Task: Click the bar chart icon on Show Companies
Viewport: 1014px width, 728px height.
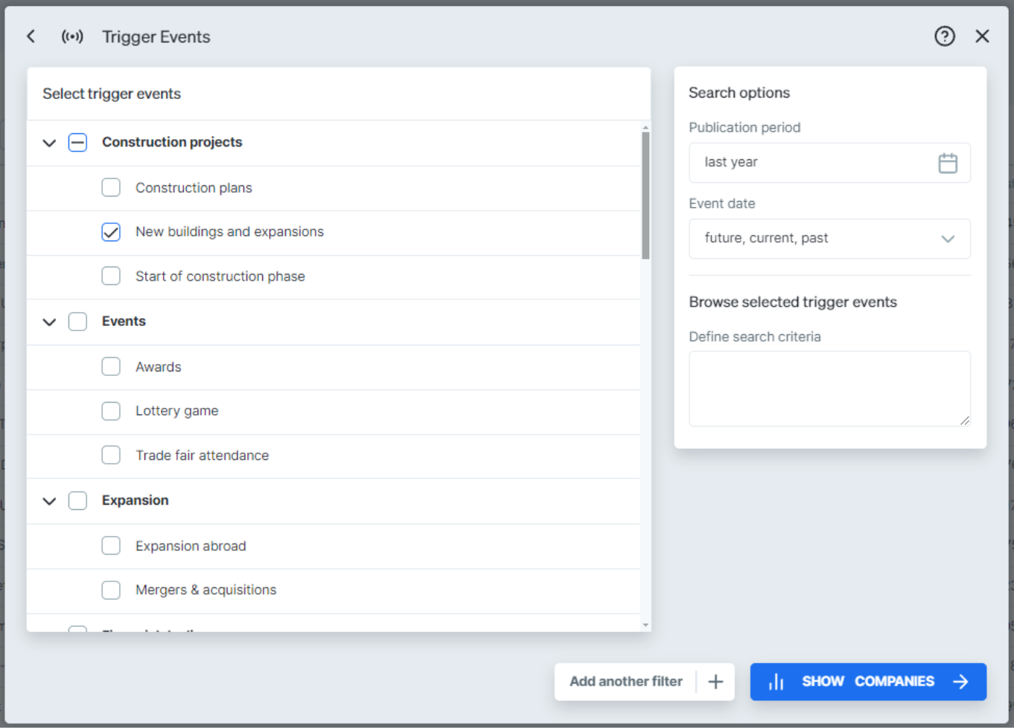Action: click(x=777, y=681)
